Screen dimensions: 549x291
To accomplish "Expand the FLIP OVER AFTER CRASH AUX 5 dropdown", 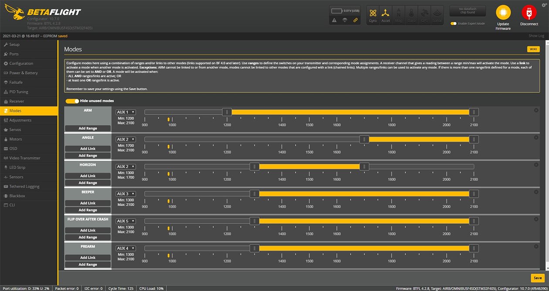I will point(126,221).
